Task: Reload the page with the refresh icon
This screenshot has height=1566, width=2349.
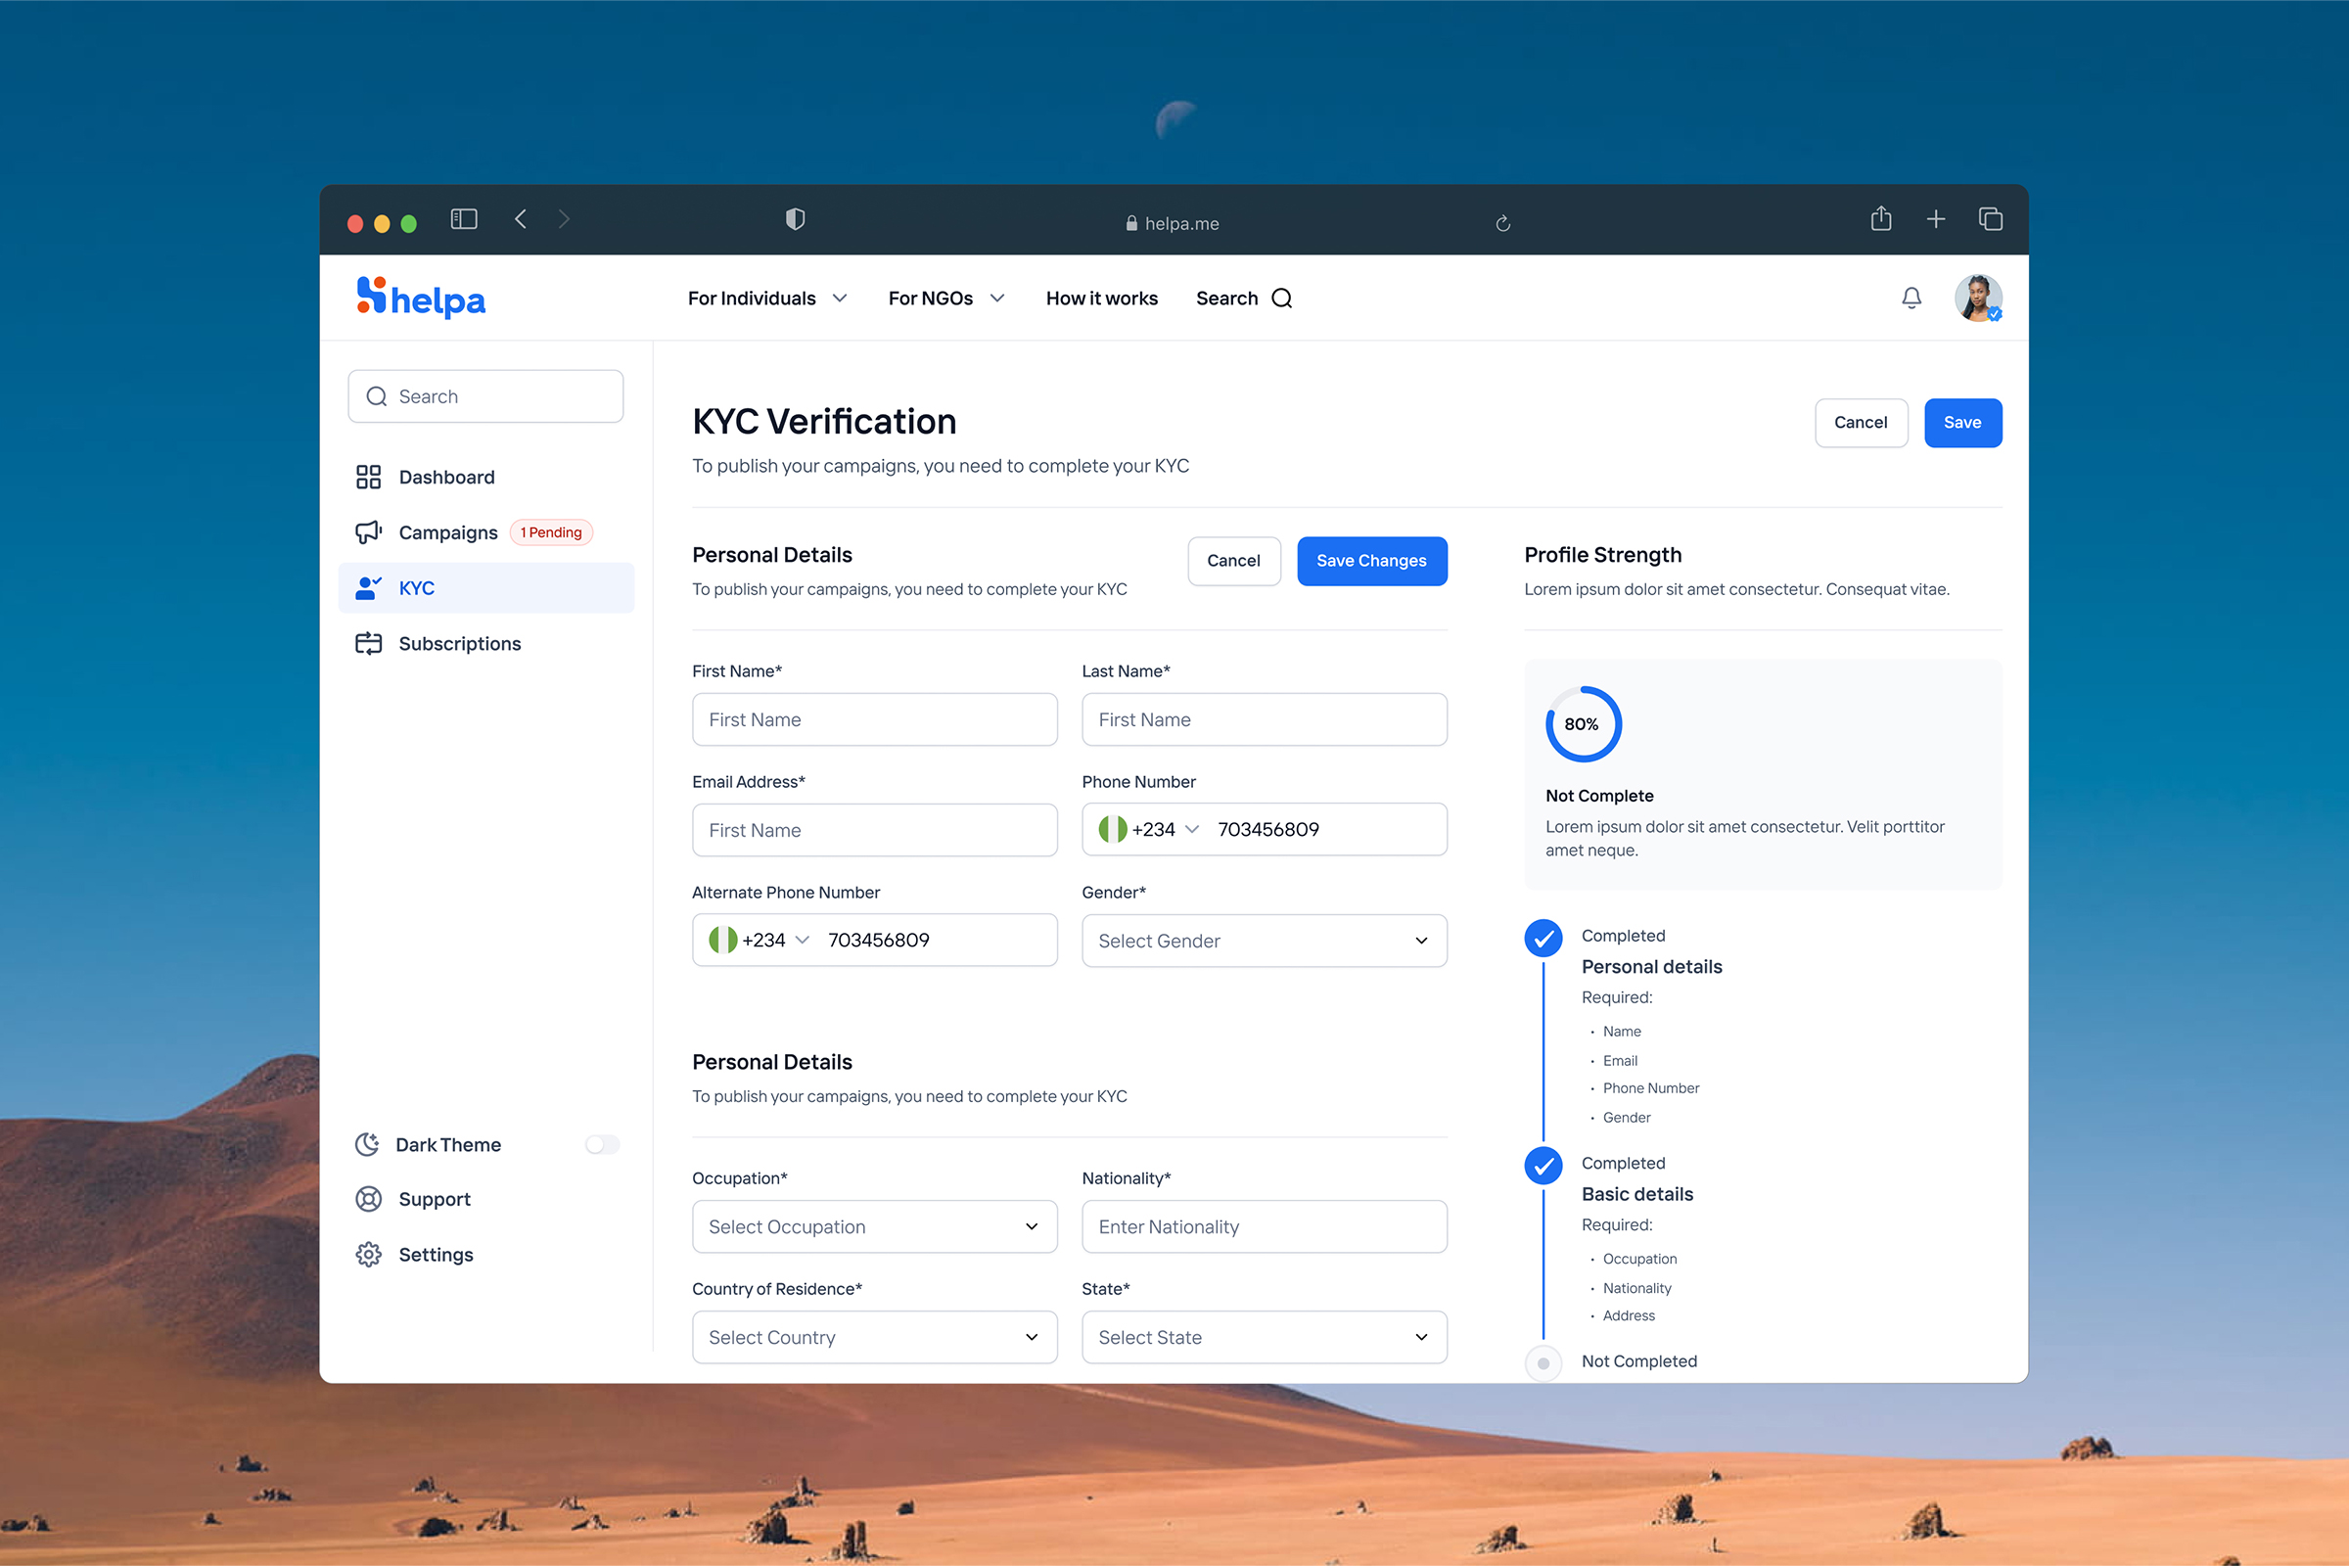Action: click(1502, 223)
